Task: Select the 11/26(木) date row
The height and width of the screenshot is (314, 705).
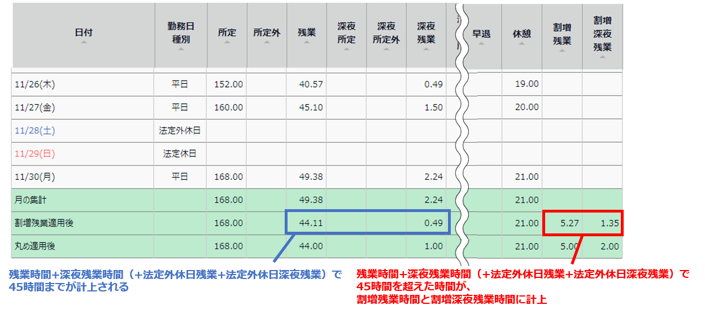Action: point(34,84)
